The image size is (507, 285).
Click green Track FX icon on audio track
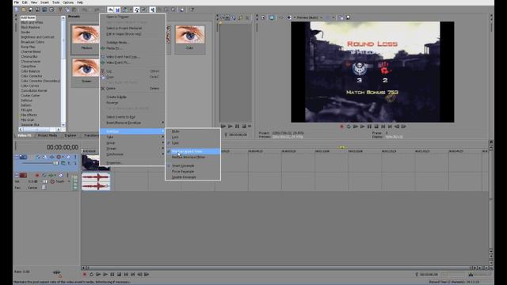(51, 175)
